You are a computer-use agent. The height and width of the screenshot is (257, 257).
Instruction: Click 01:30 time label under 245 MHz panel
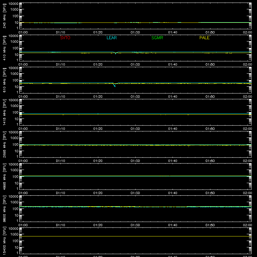tap(135, 32)
